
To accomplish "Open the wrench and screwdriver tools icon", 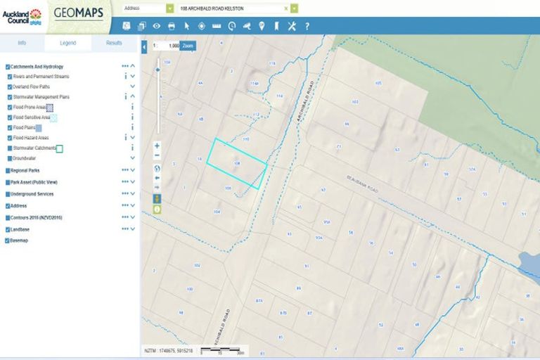I will [x=292, y=26].
